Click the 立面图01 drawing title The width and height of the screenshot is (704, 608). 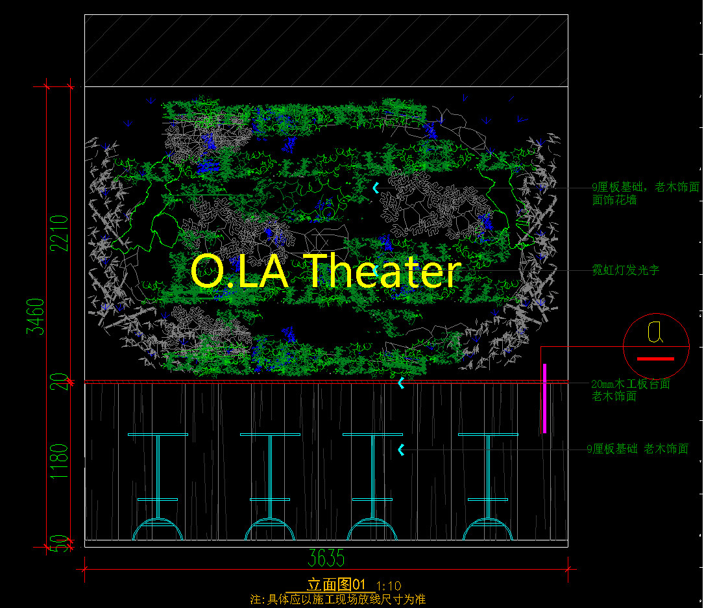(337, 585)
